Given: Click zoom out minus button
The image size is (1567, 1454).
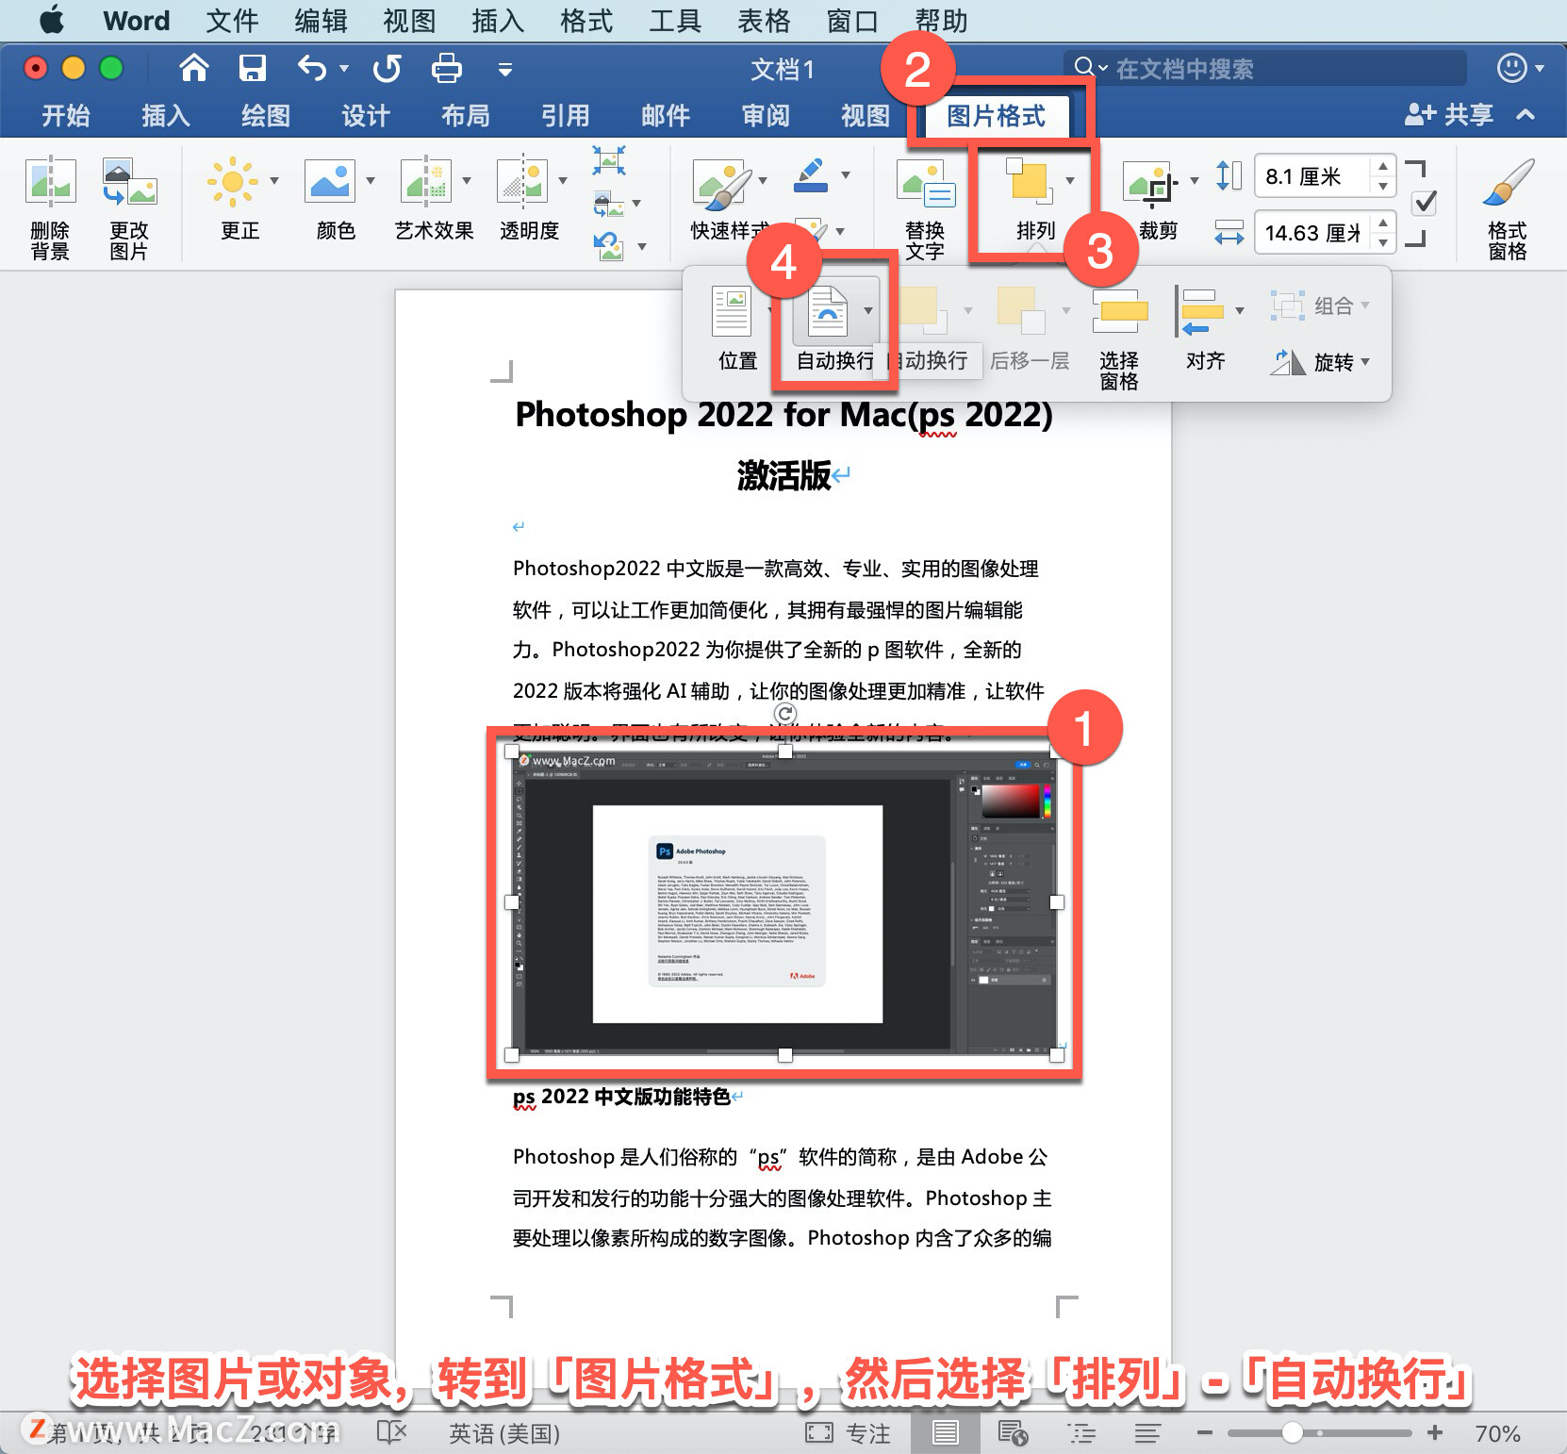Looking at the screenshot, I should (1204, 1432).
